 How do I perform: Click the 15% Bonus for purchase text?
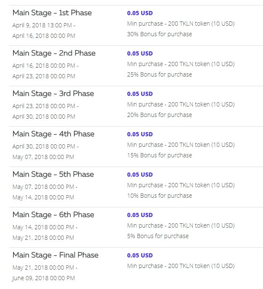(159, 155)
